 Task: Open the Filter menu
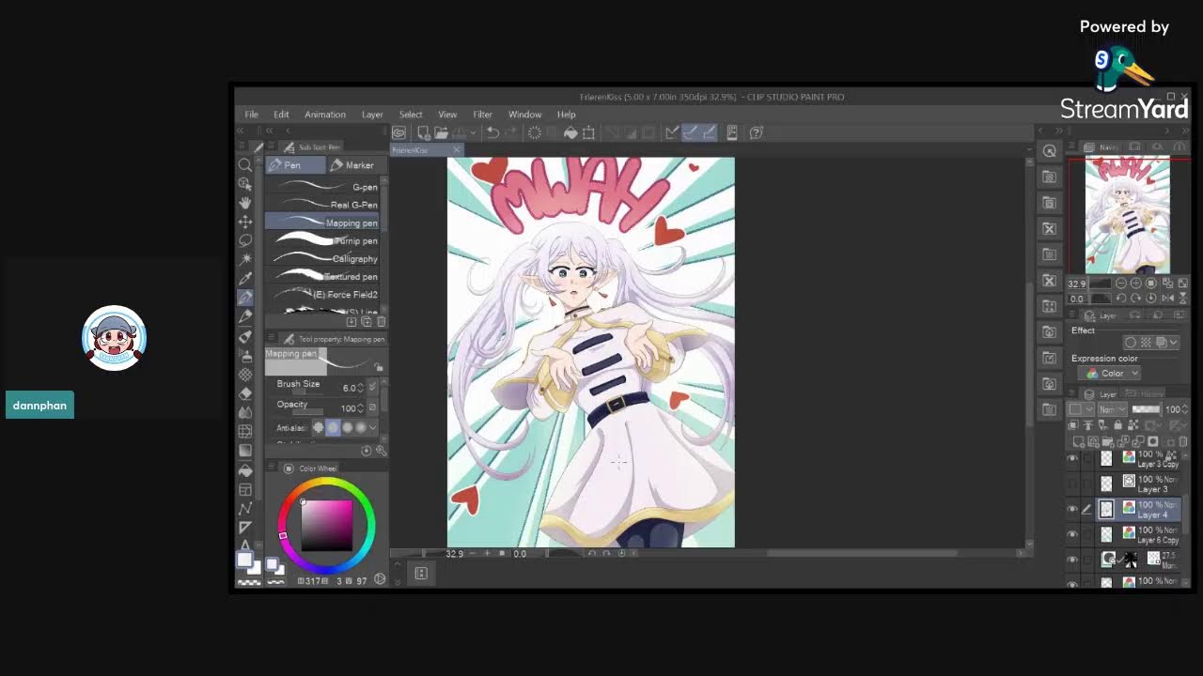(482, 115)
